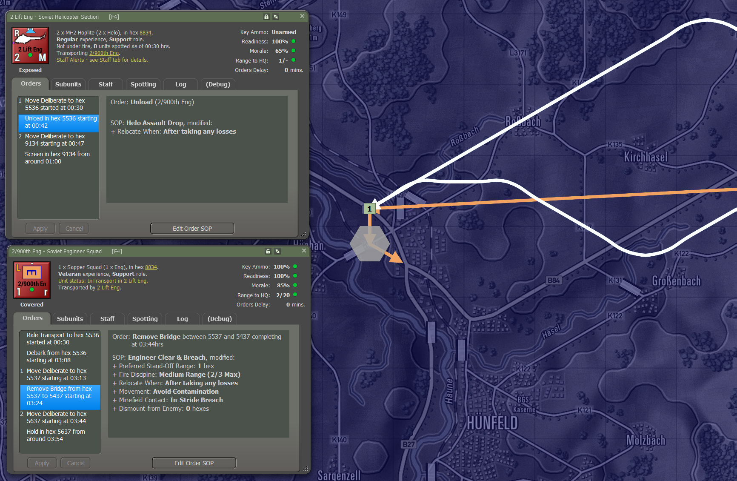This screenshot has height=481, width=737.
Task: Click the engineer squad unit counter icon
Action: tap(32, 280)
